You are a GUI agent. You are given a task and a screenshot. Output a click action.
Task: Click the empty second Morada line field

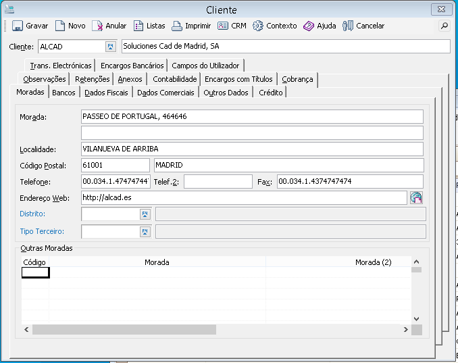252,133
